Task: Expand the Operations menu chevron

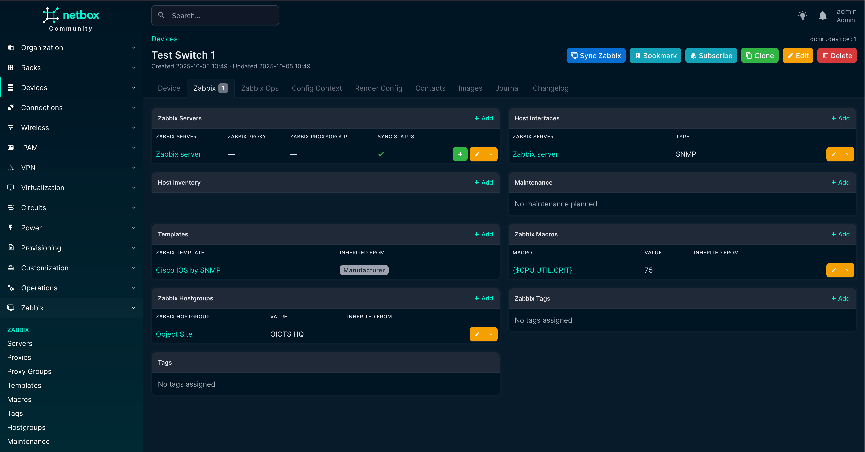Action: pyautogui.click(x=134, y=288)
